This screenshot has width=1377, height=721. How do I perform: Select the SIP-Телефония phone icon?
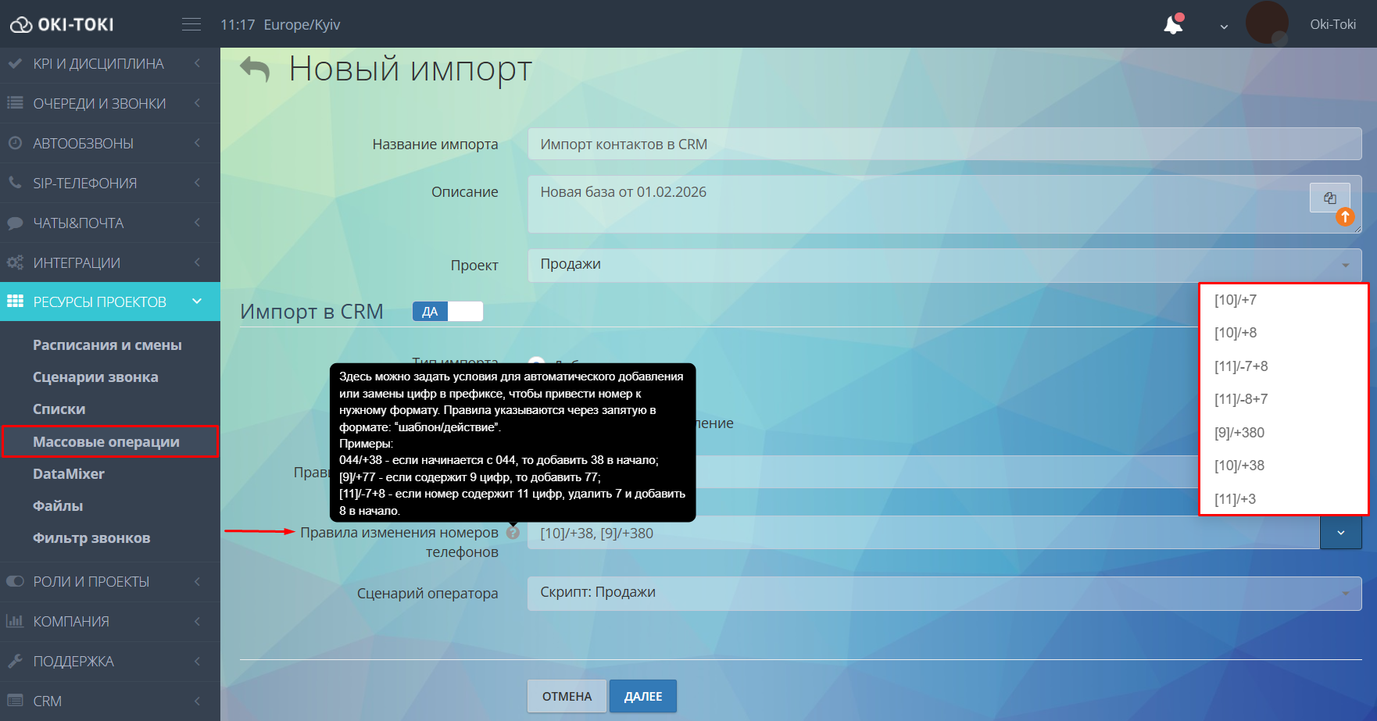13,183
